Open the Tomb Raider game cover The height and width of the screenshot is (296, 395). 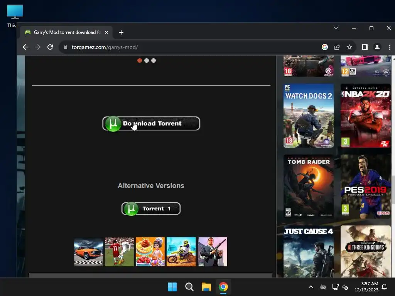coord(309,186)
